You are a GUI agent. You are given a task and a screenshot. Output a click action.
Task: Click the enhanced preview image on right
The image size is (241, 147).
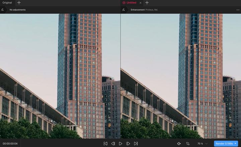tap(181, 76)
